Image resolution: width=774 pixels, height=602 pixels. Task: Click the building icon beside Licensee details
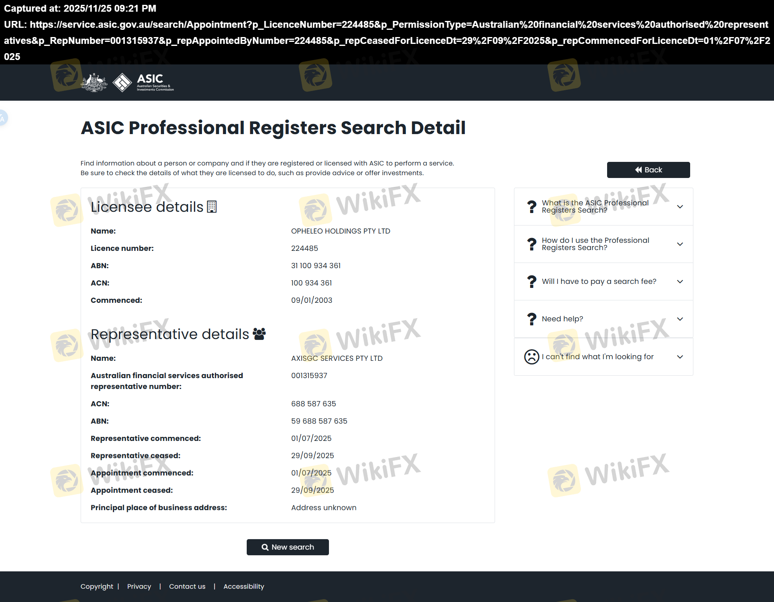tap(212, 207)
